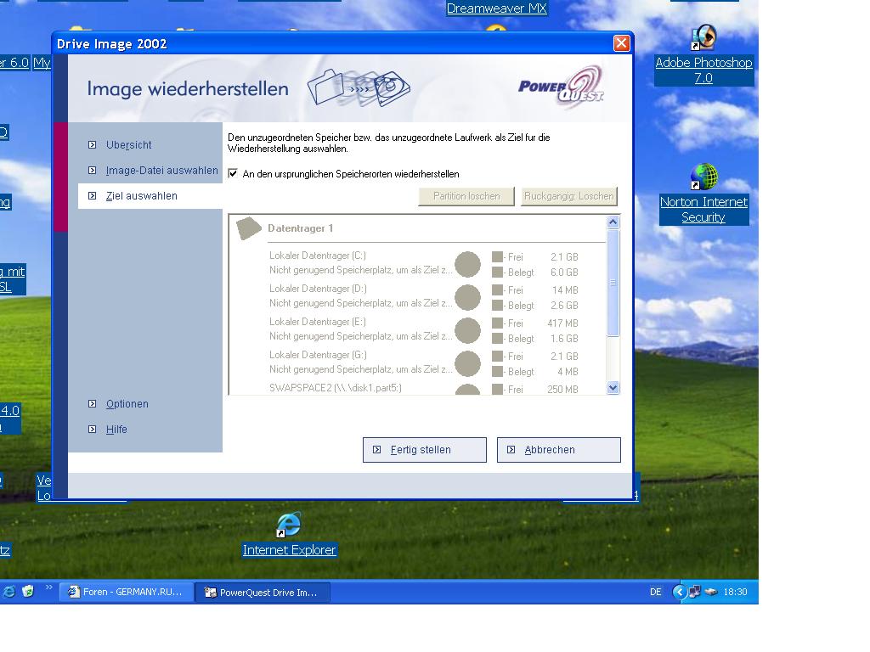Select Lokaler Datentrager (E:) entry
The width and height of the screenshot is (870, 652).
[318, 322]
